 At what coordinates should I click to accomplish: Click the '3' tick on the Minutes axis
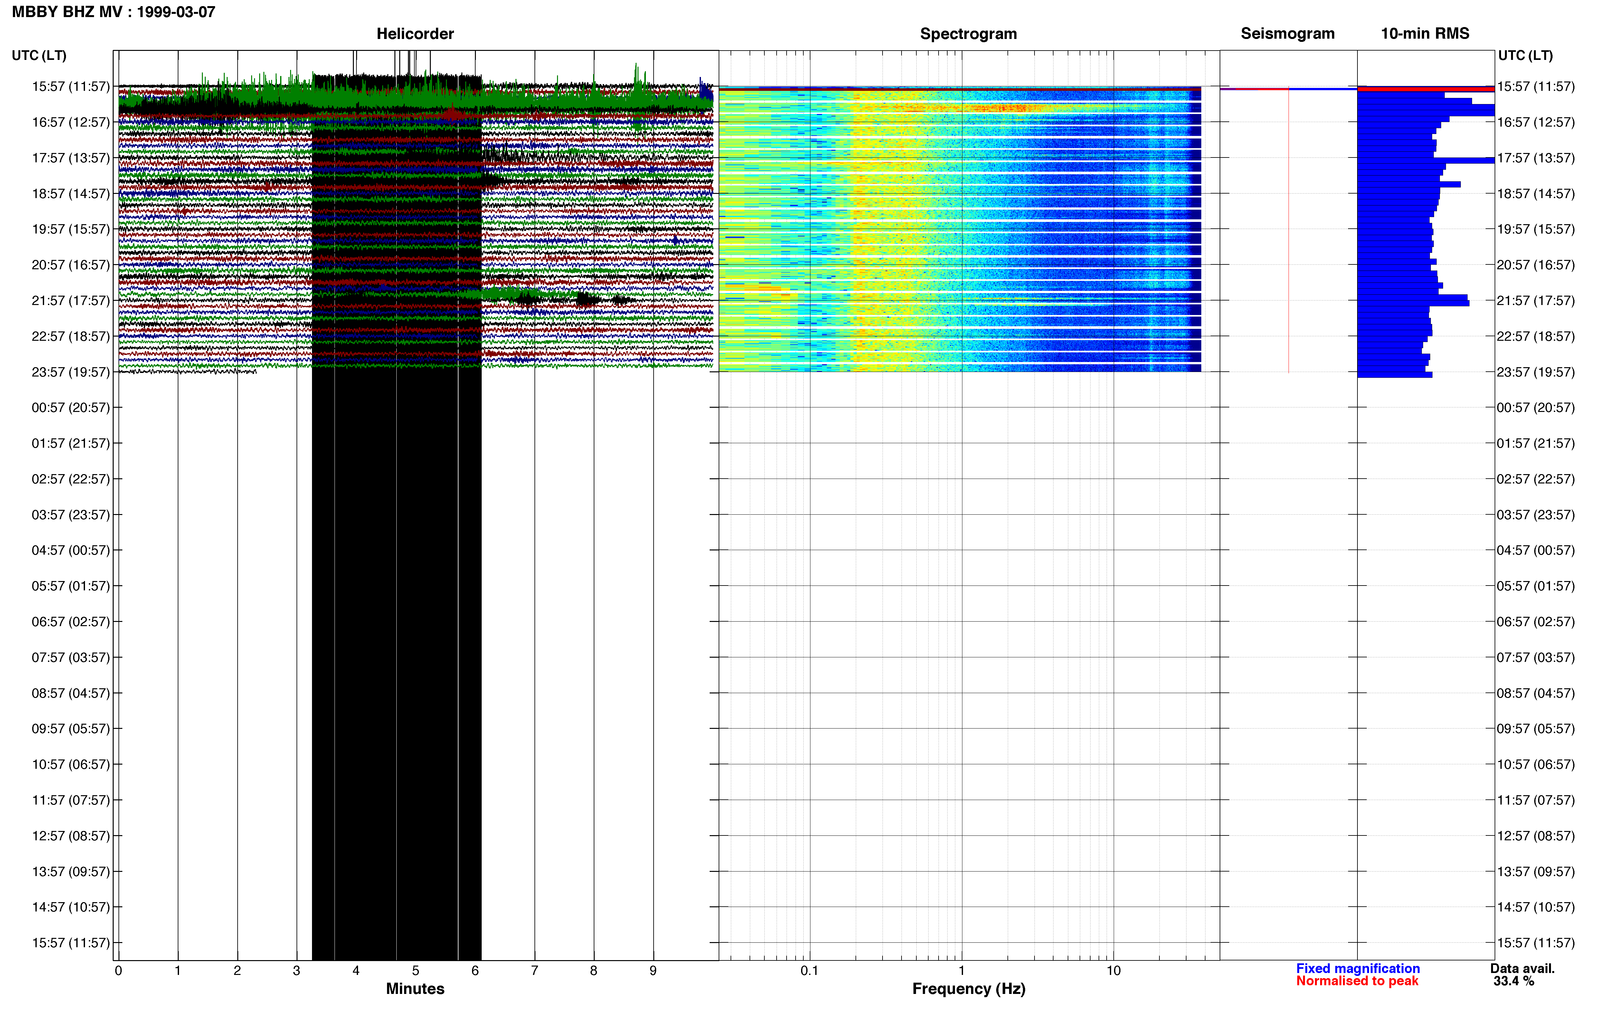point(297,971)
